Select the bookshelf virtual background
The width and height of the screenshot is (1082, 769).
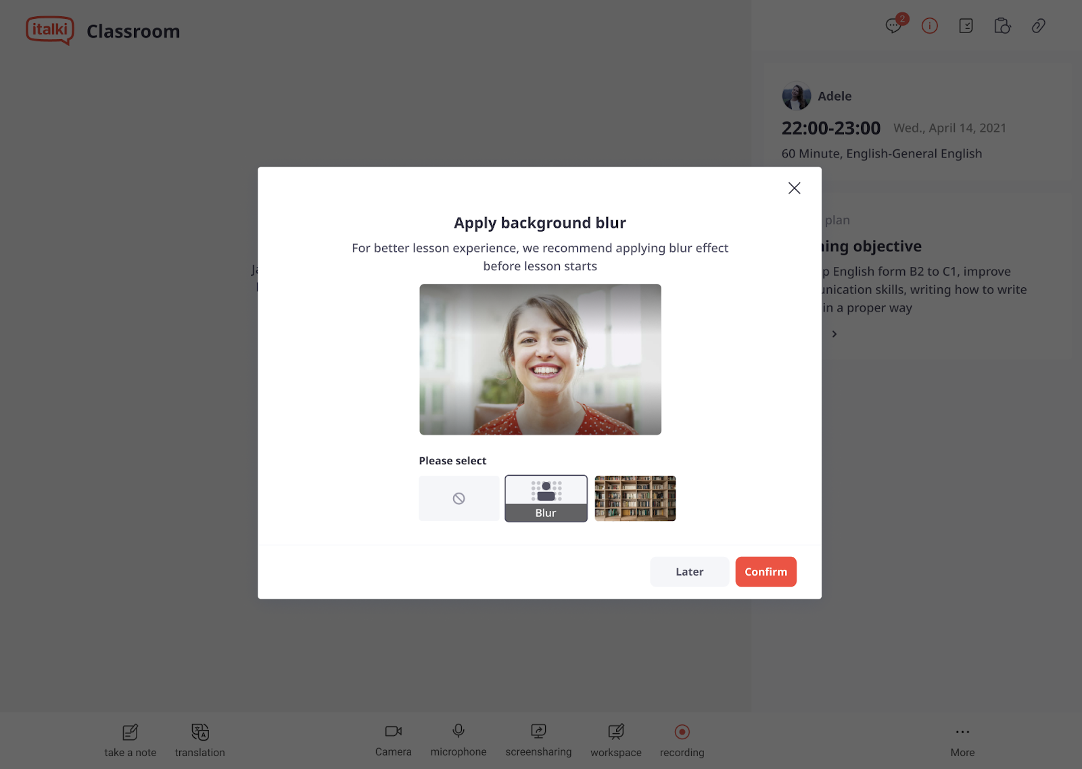click(x=635, y=498)
